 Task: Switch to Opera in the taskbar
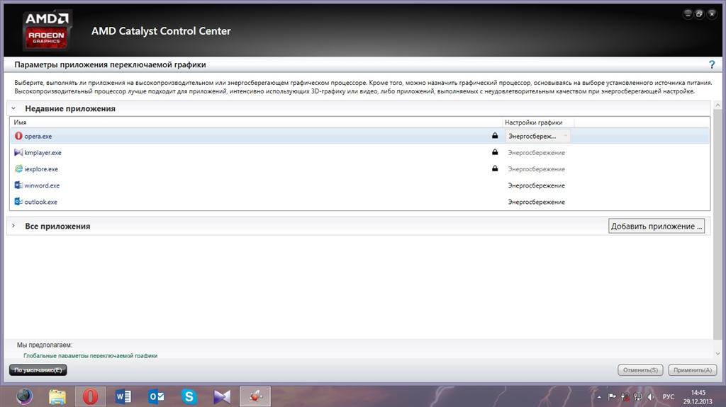click(x=90, y=396)
